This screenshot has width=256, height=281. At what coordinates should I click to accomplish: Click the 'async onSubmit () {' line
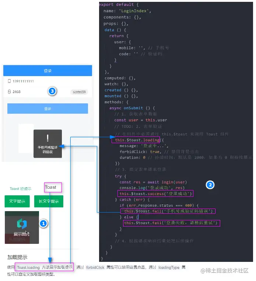click(x=132, y=108)
